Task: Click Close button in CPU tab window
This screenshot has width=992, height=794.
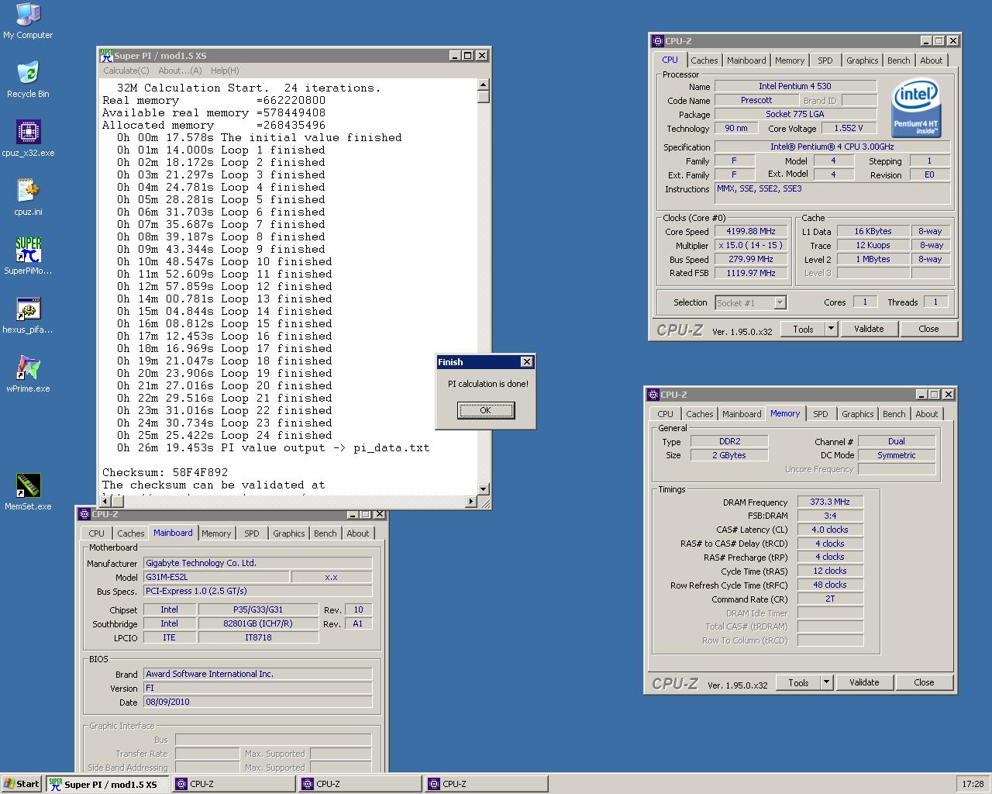Action: 928,329
